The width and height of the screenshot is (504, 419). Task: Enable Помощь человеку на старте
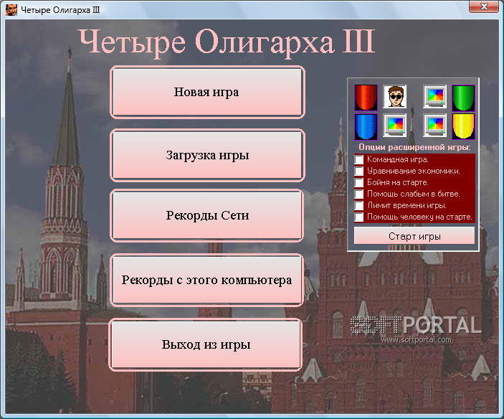pos(358,217)
